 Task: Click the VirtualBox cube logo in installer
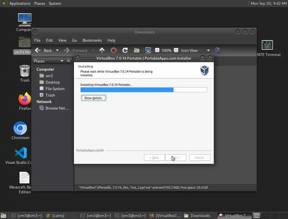[204, 70]
